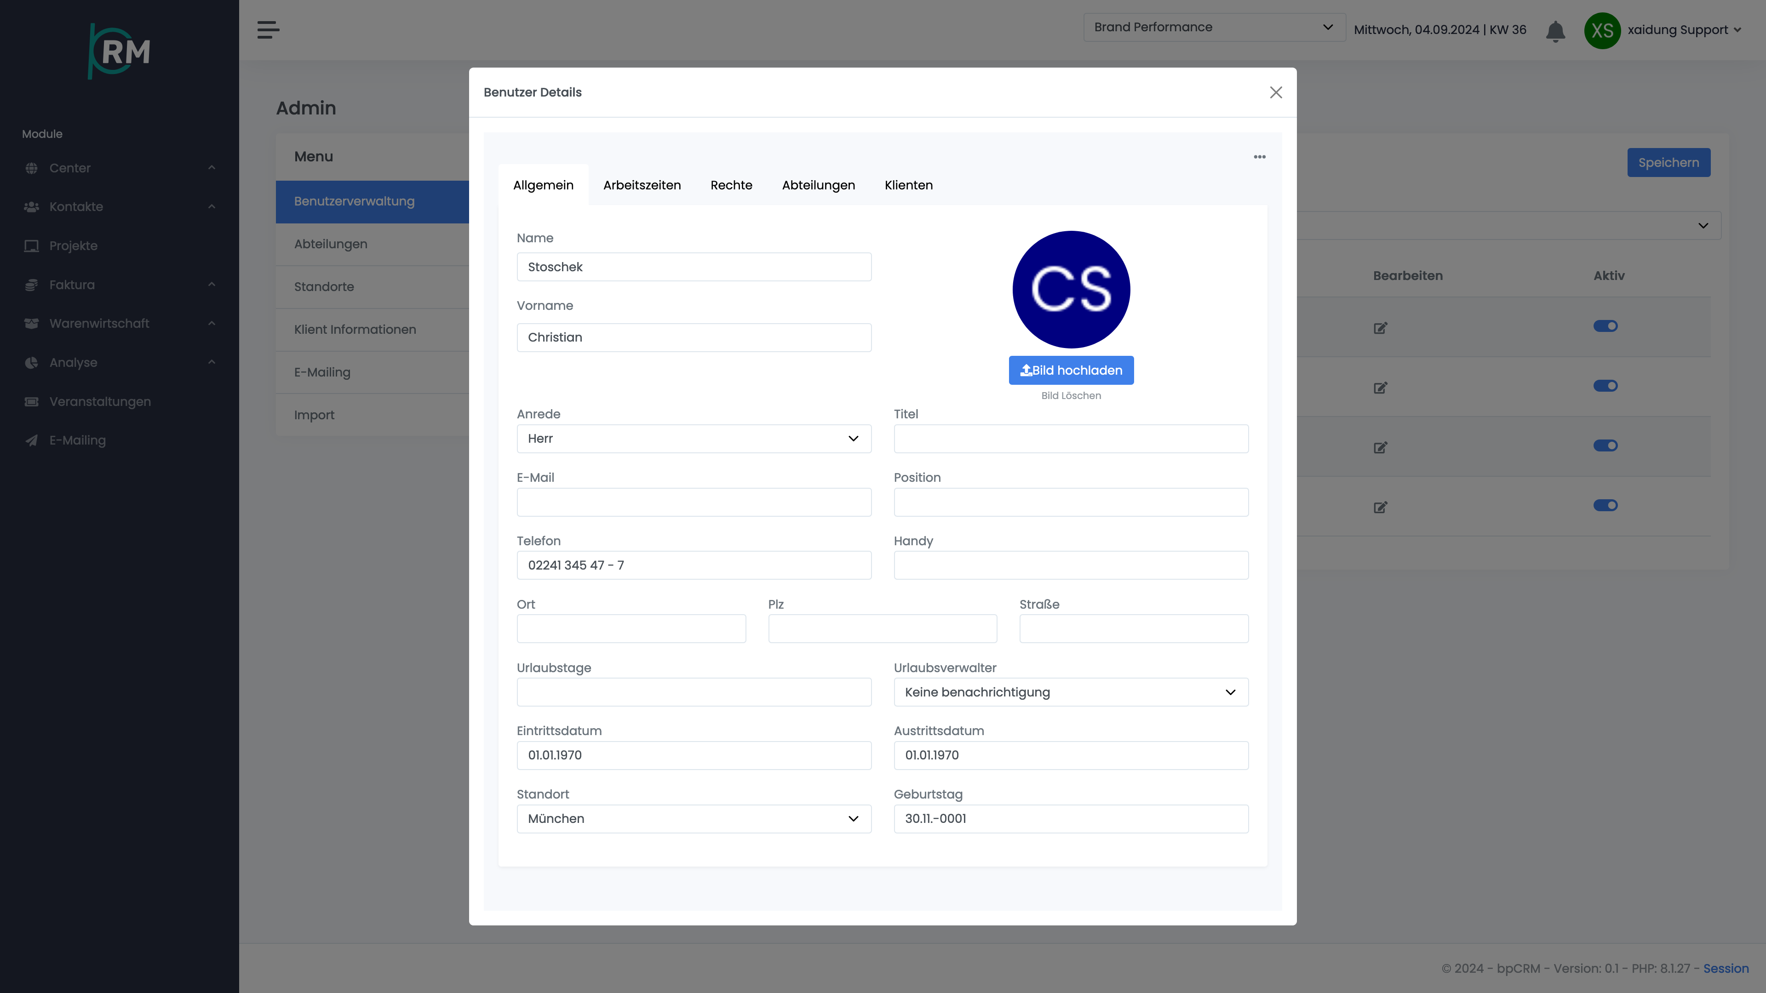Click the first row edit icon

pos(1381,328)
